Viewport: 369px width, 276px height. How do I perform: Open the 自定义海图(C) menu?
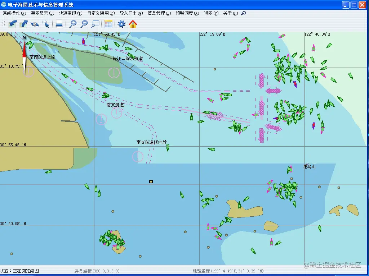coord(101,13)
